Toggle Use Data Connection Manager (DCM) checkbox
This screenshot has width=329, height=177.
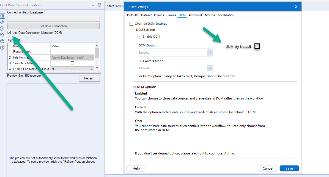9,32
